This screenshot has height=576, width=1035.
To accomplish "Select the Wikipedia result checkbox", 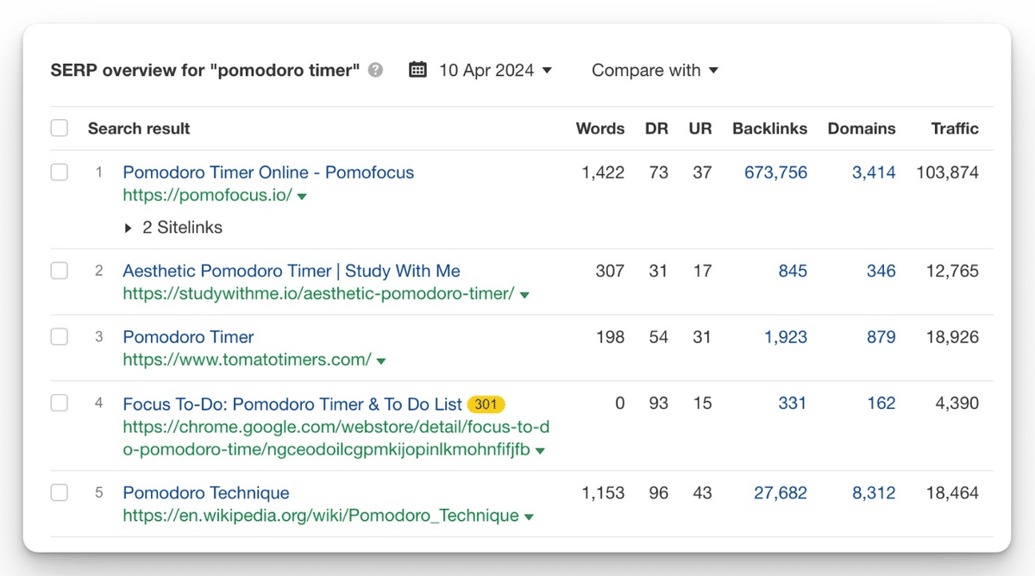I will tap(60, 493).
